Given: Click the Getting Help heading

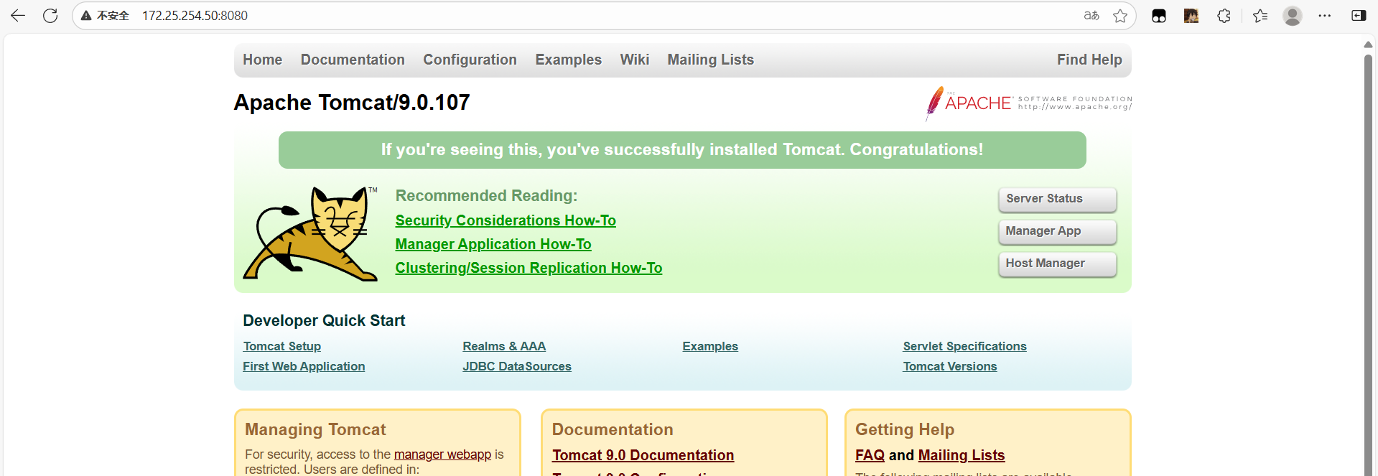Looking at the screenshot, I should [905, 429].
